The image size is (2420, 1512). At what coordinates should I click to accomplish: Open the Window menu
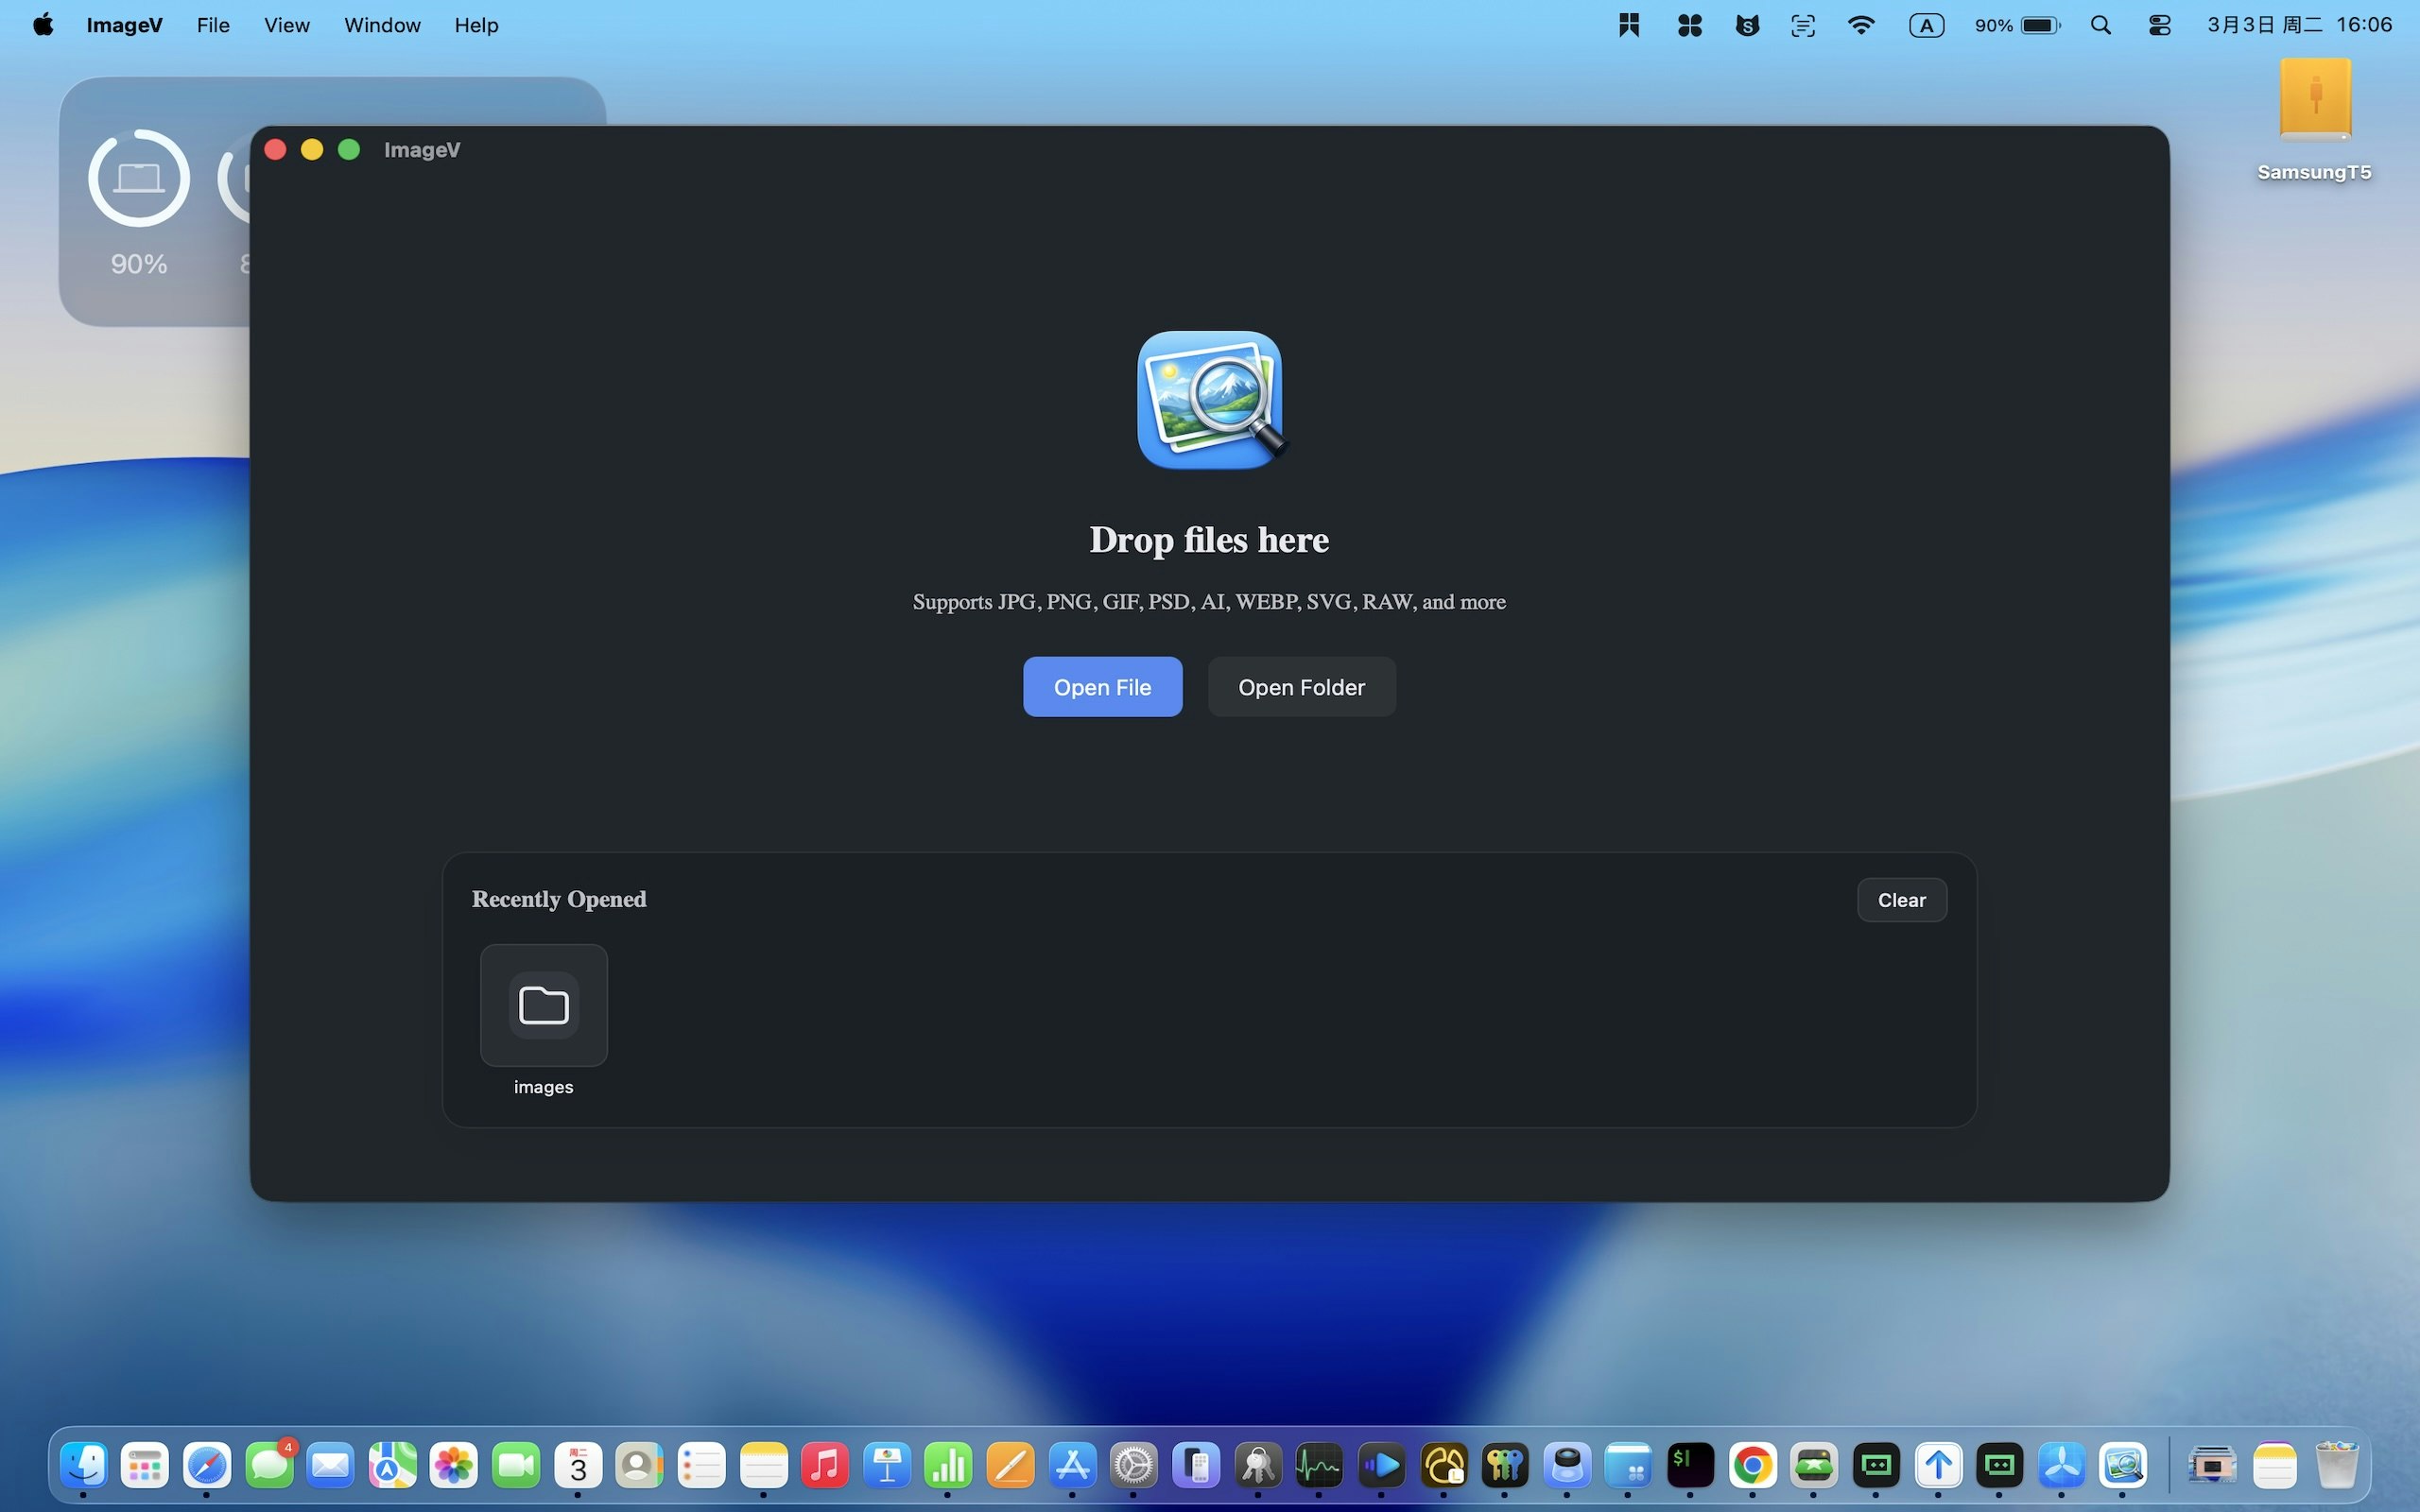382,25
